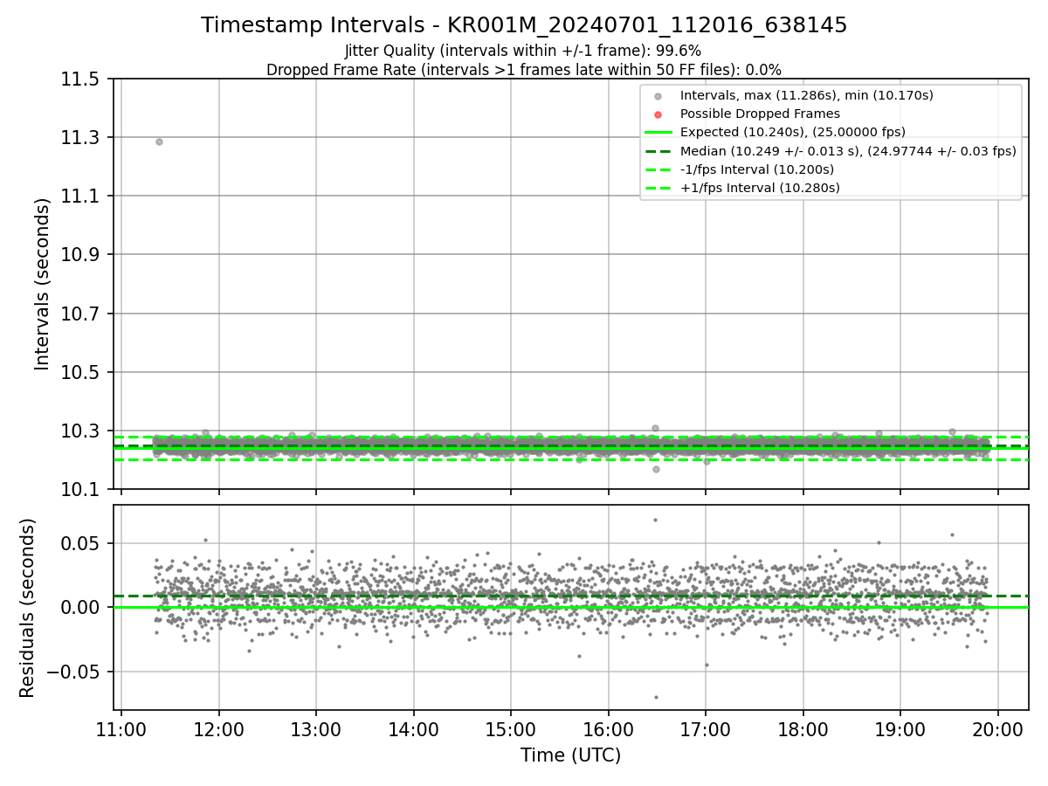Screen dimensions: 1048x786
Task: Click the x-axis tick label 19:00
Action: point(900,729)
